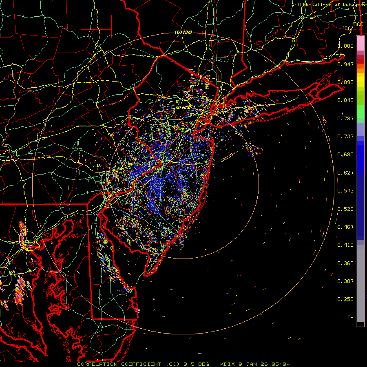Select the 0.787 scale value

coord(345,118)
